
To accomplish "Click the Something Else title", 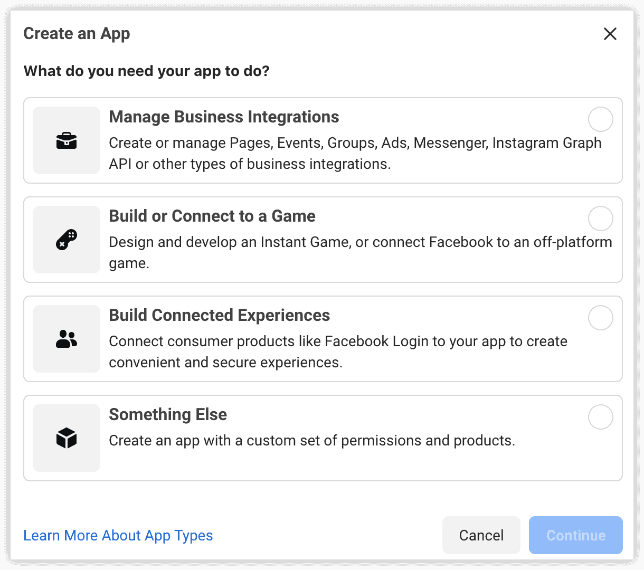I will click(168, 414).
